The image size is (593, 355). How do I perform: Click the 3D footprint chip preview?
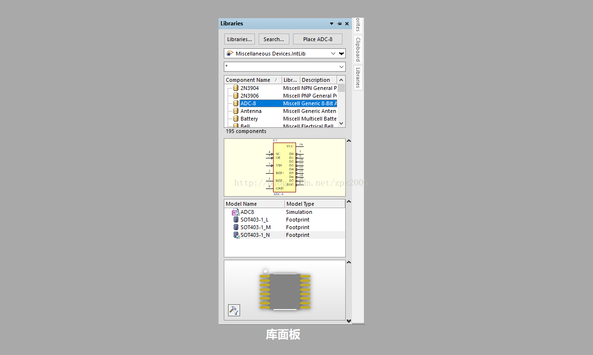point(285,291)
